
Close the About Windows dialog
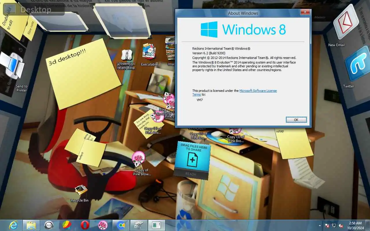305,12
